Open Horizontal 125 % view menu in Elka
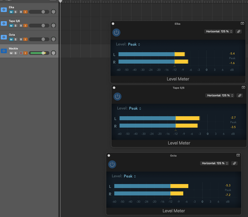The image size is (248, 217). [x=218, y=31]
